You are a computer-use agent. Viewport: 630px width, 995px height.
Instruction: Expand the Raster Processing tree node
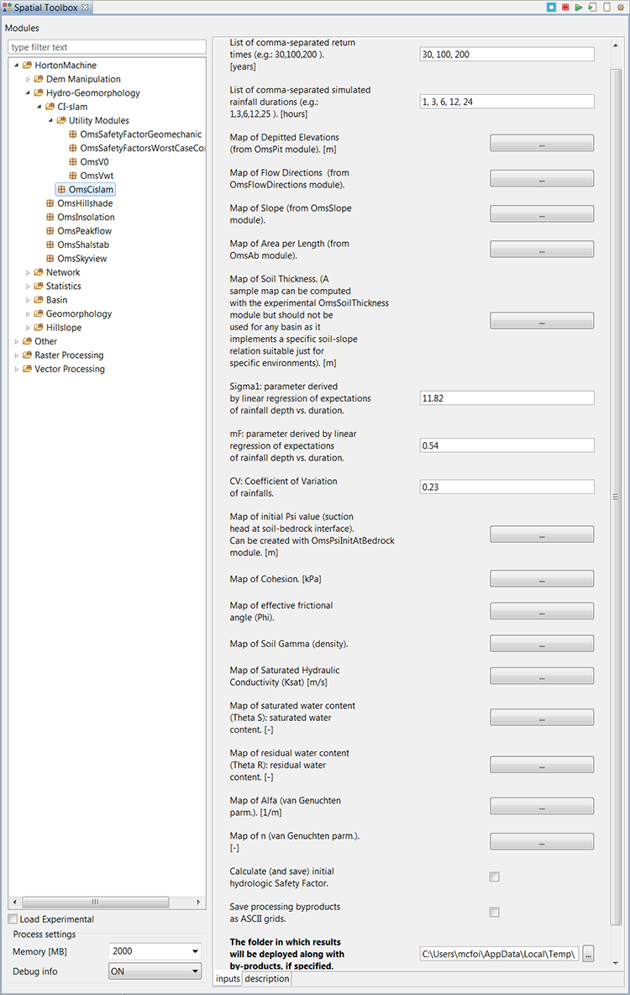pyautogui.click(x=16, y=355)
